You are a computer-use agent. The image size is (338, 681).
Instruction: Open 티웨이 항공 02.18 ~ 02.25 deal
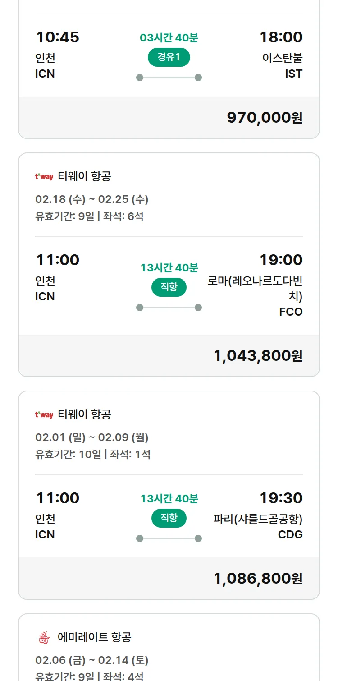tap(91, 199)
